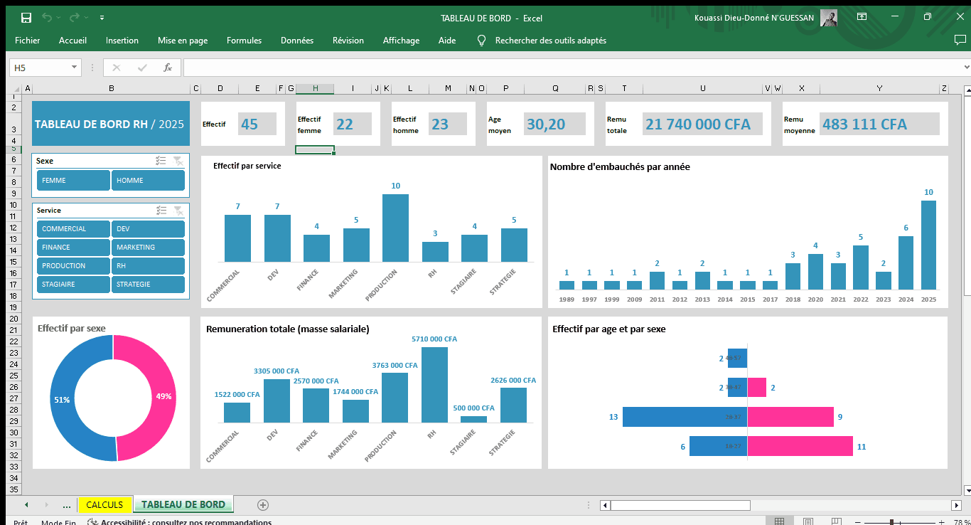Screen dimensions: 971x525
Task: Click the Save icon in Quick Access Toolbar
Action: [x=27, y=18]
